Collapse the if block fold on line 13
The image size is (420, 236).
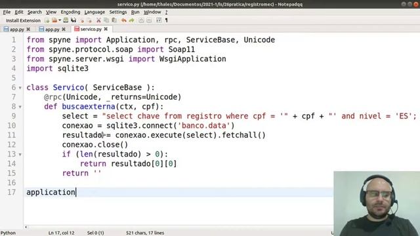click(20, 155)
